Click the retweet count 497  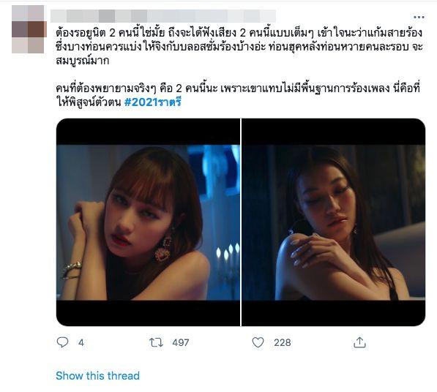click(181, 342)
